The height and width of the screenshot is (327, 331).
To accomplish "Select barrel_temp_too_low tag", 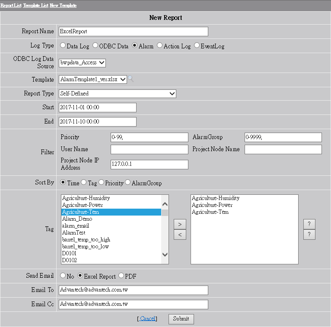I will pos(111,247).
